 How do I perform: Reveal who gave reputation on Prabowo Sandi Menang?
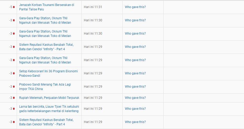click(135, 87)
